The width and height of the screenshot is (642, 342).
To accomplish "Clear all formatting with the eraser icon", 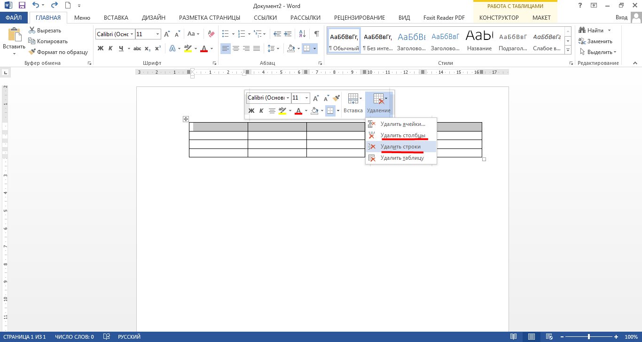I will tap(211, 34).
